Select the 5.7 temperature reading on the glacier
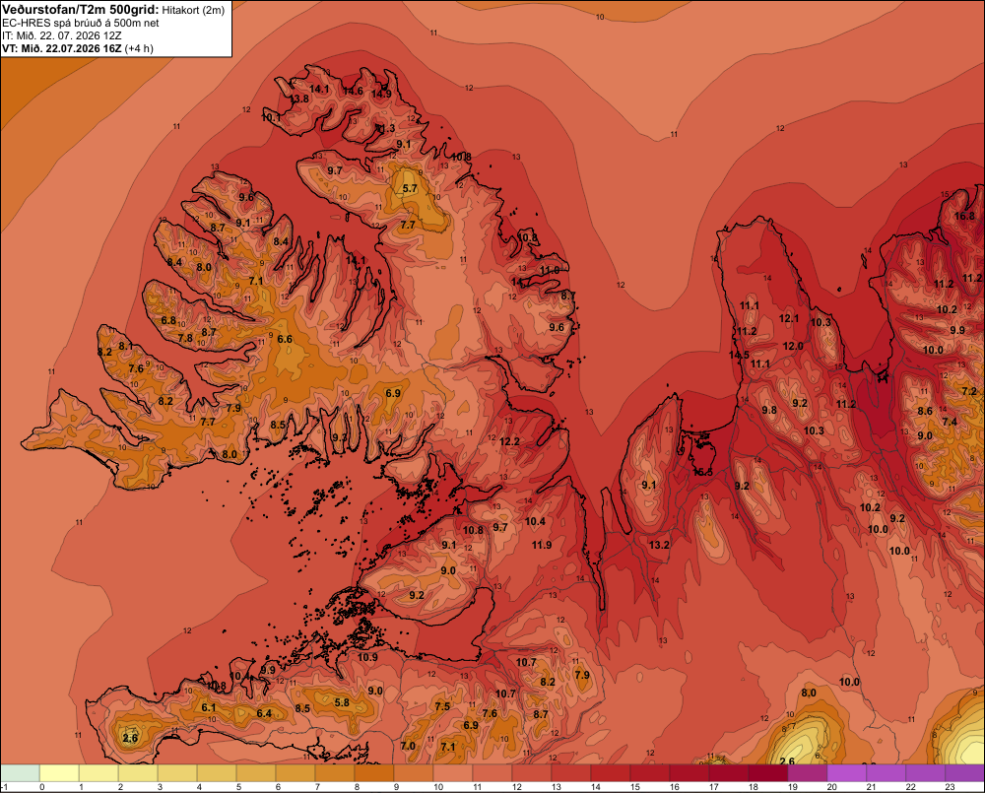This screenshot has width=985, height=793. 410,188
